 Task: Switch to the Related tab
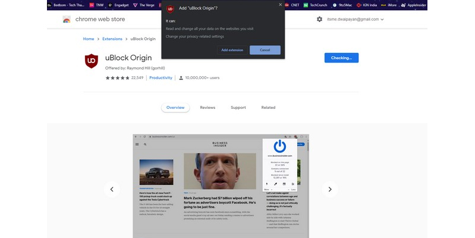pyautogui.click(x=268, y=108)
